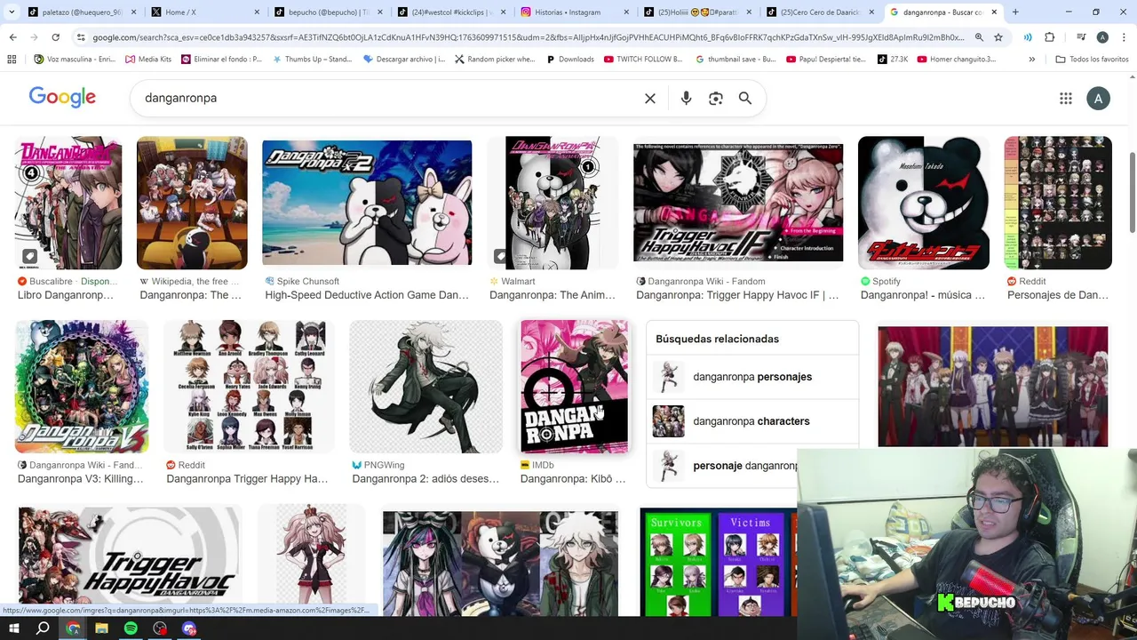Screen dimensions: 1137x640
Task: Open the Google account avatar 'A'
Action: (x=1098, y=99)
